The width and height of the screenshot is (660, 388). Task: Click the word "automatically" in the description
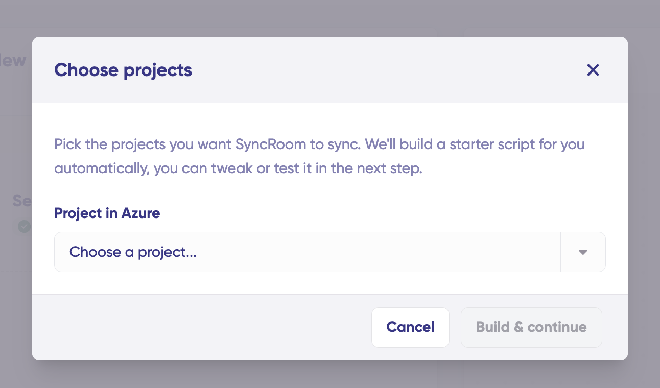(x=101, y=168)
